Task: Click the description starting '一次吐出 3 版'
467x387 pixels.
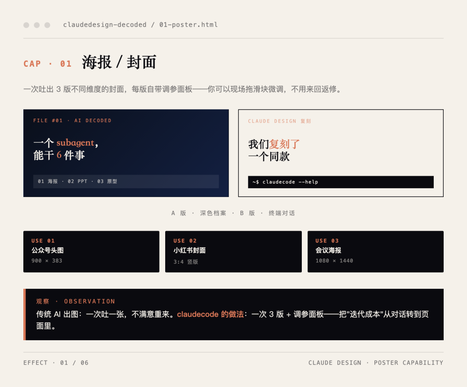Action: (x=182, y=89)
